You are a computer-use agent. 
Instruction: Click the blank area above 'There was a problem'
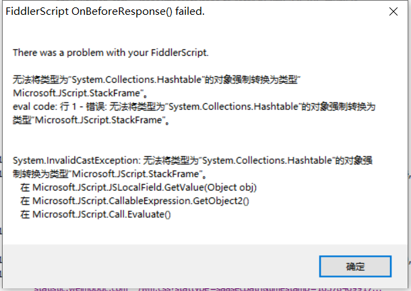click(202, 35)
